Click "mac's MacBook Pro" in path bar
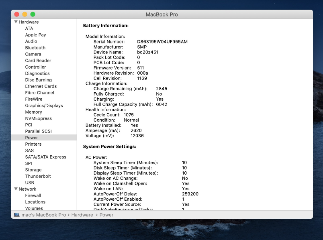This screenshot has width=323, height=240. click(x=44, y=215)
